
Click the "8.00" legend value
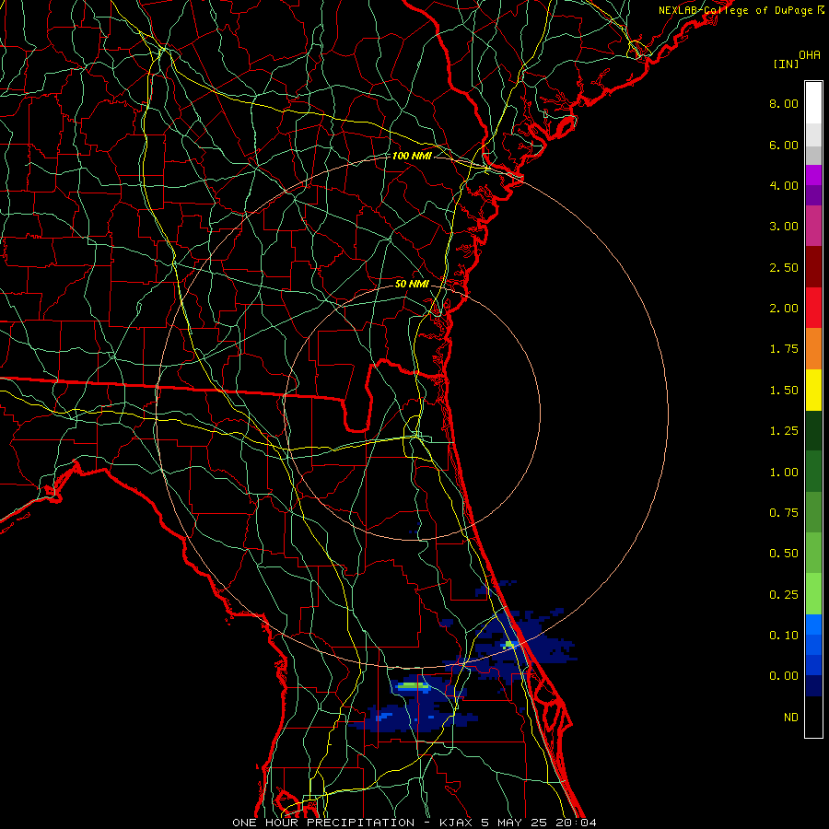(784, 103)
